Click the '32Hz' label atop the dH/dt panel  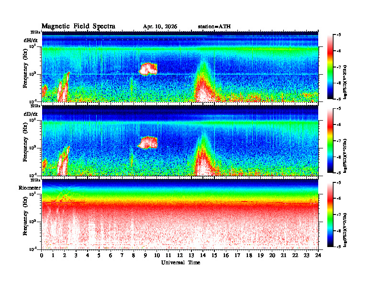(x=35, y=32)
